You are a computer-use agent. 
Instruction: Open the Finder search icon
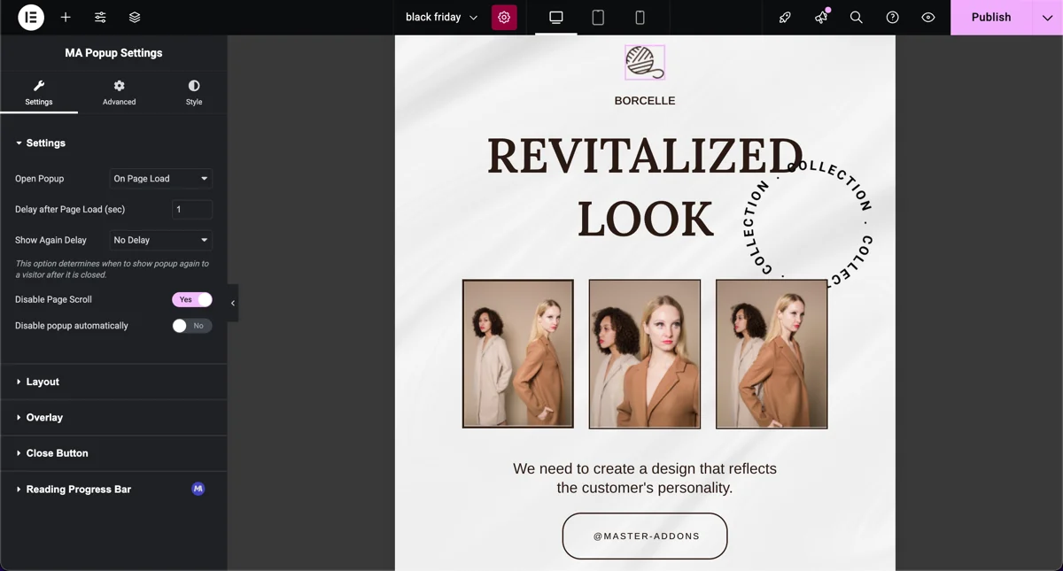click(x=856, y=17)
